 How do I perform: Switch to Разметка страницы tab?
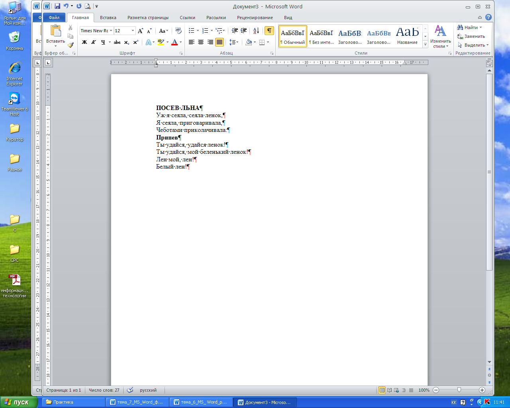pos(148,18)
